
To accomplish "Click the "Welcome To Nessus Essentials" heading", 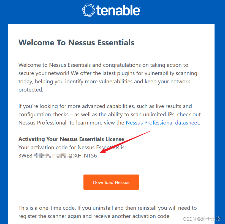I will (76, 43).
